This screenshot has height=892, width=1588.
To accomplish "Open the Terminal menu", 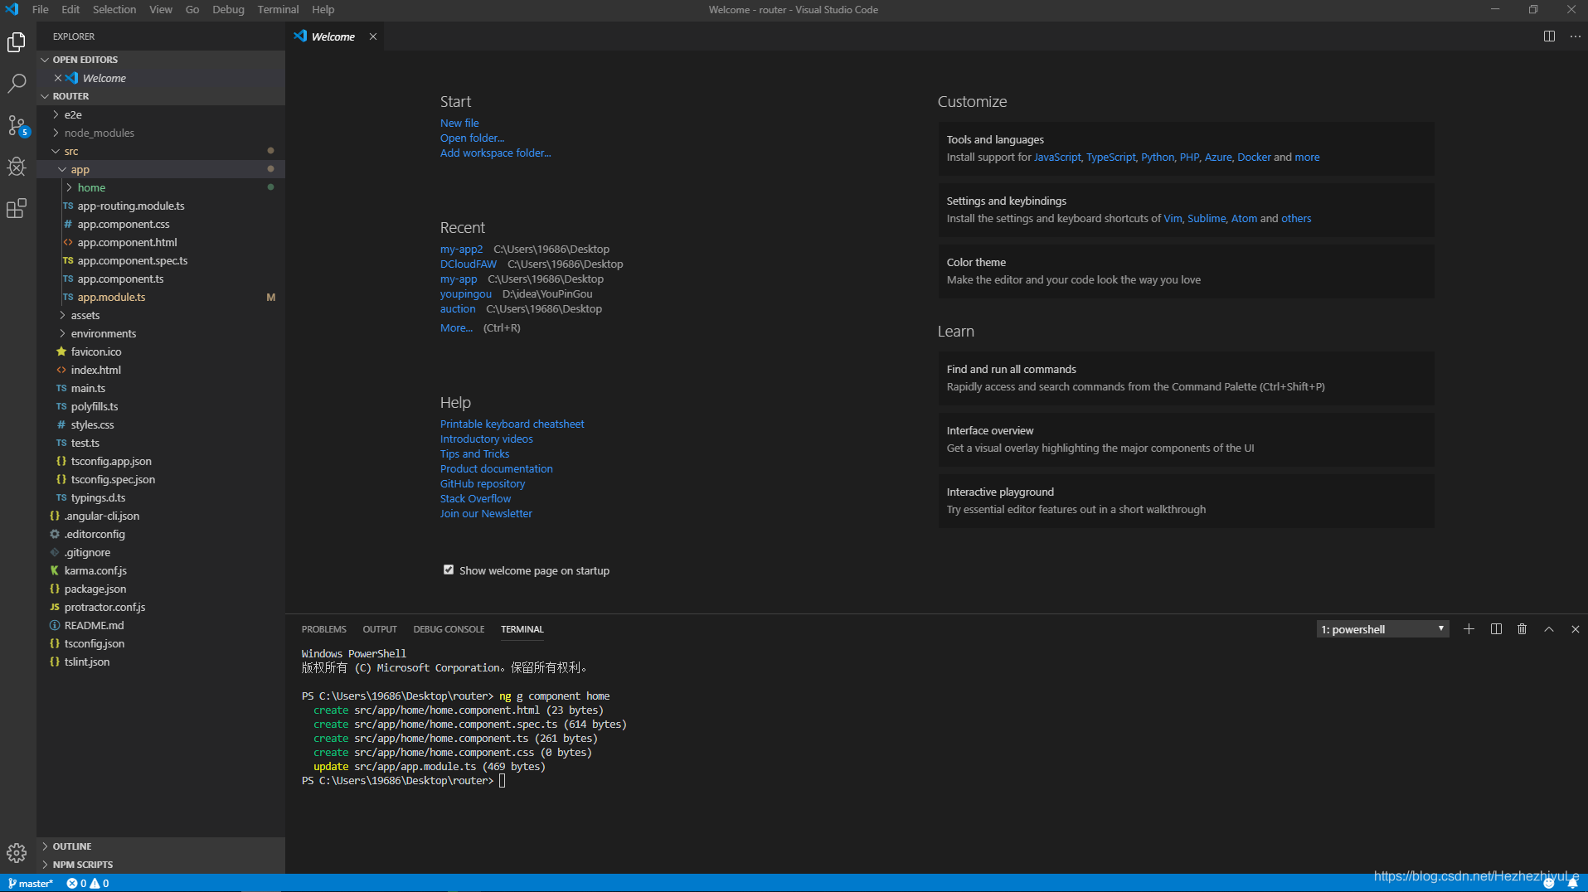I will tap(278, 9).
